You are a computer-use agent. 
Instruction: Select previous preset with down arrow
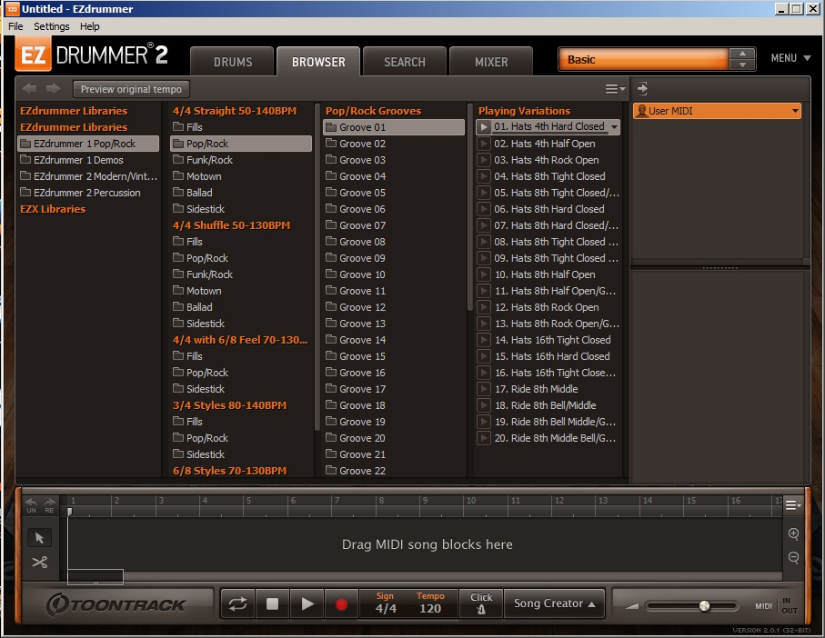tap(742, 65)
